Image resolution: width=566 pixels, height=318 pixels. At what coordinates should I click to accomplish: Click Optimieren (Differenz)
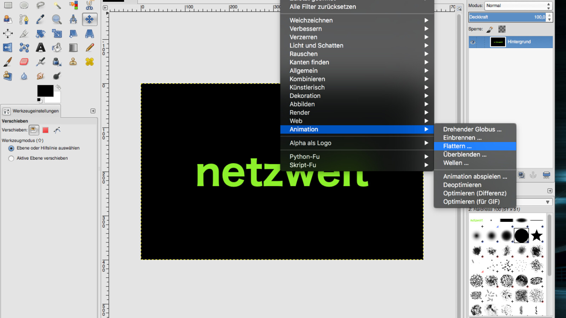pyautogui.click(x=475, y=193)
